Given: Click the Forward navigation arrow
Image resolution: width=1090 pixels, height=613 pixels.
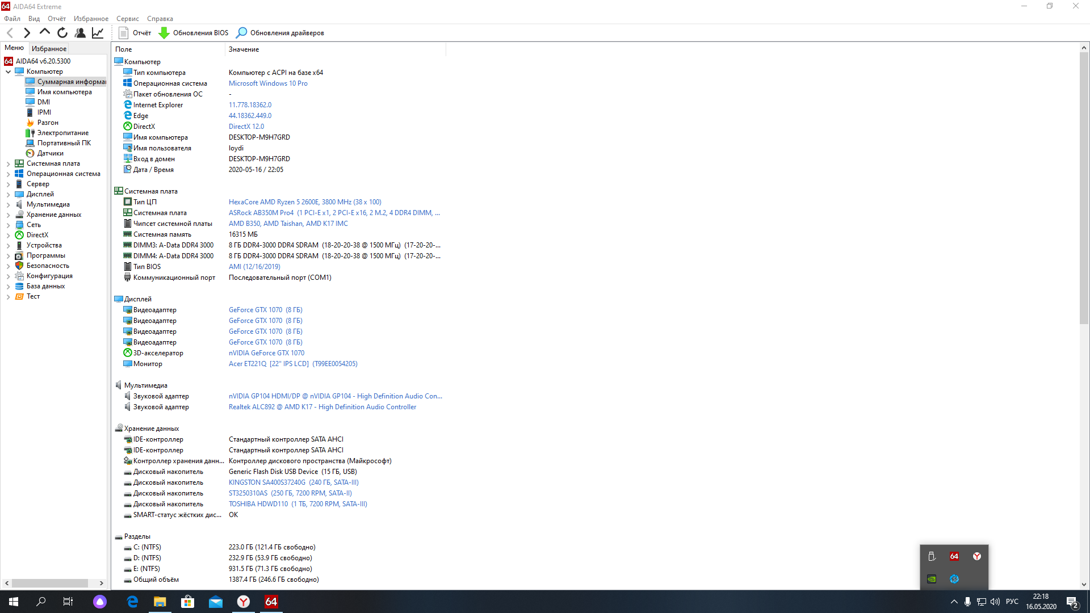Looking at the screenshot, I should tap(27, 33).
